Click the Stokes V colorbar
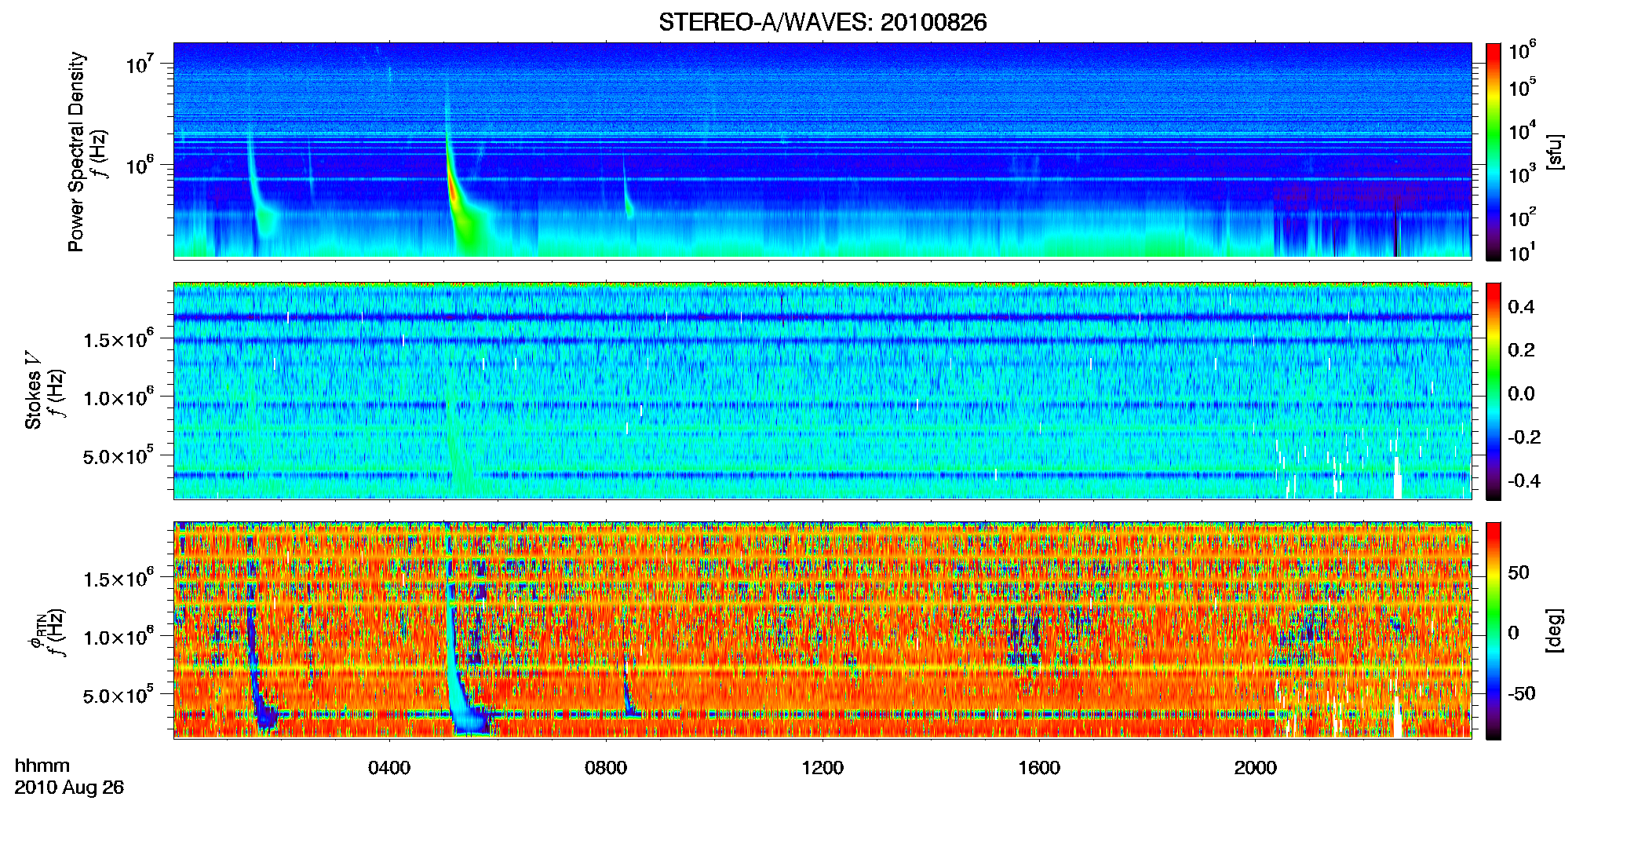Viewport: 1645px width, 848px height. [x=1494, y=391]
